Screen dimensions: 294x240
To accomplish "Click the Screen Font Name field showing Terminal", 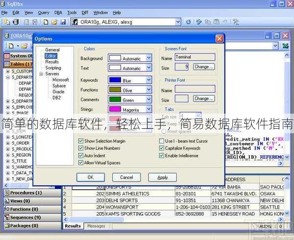I will [x=195, y=57].
